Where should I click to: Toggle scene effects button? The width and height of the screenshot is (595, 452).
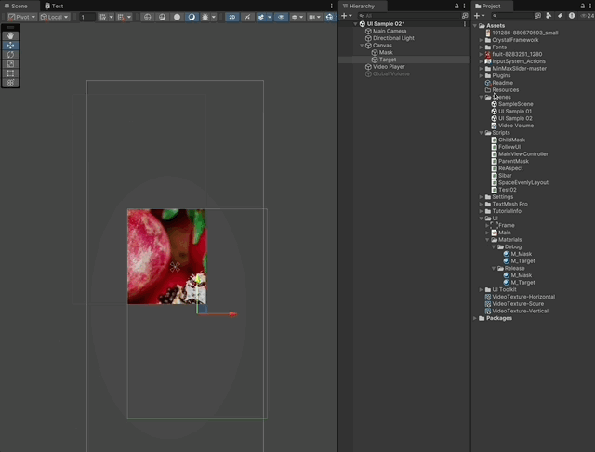(261, 17)
